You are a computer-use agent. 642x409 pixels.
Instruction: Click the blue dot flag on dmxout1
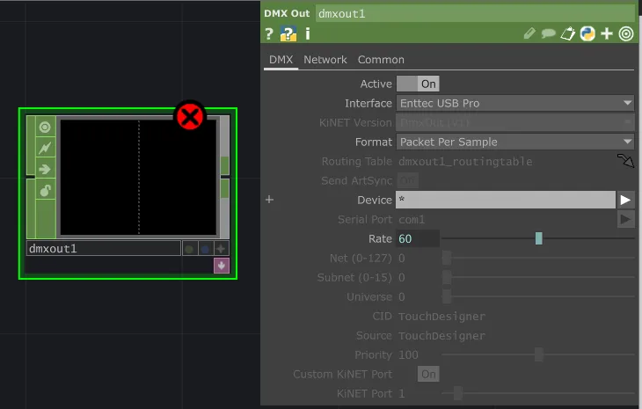click(205, 249)
